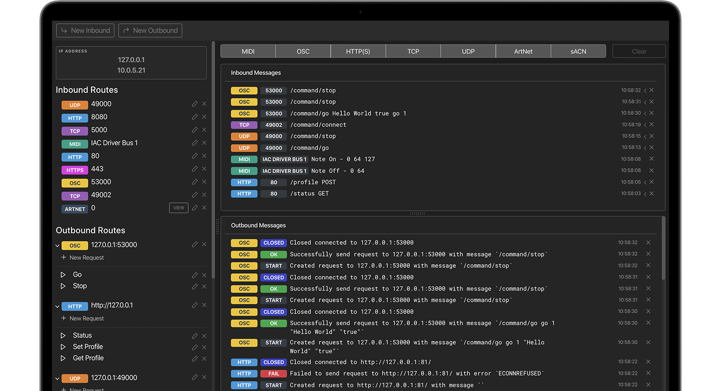Collapse the UDP 127.0.0.1:49000 outbound route
The width and height of the screenshot is (721, 391).
point(57,379)
